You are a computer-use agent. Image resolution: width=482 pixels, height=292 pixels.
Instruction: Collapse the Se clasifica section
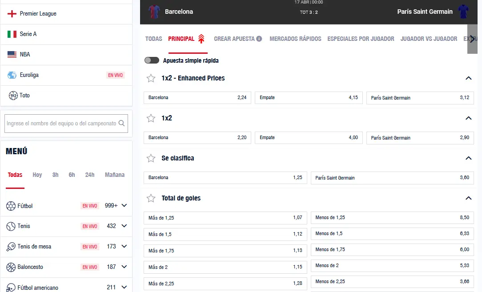point(469,158)
